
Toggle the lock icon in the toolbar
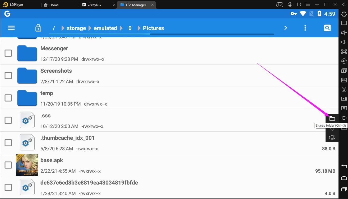[38, 28]
